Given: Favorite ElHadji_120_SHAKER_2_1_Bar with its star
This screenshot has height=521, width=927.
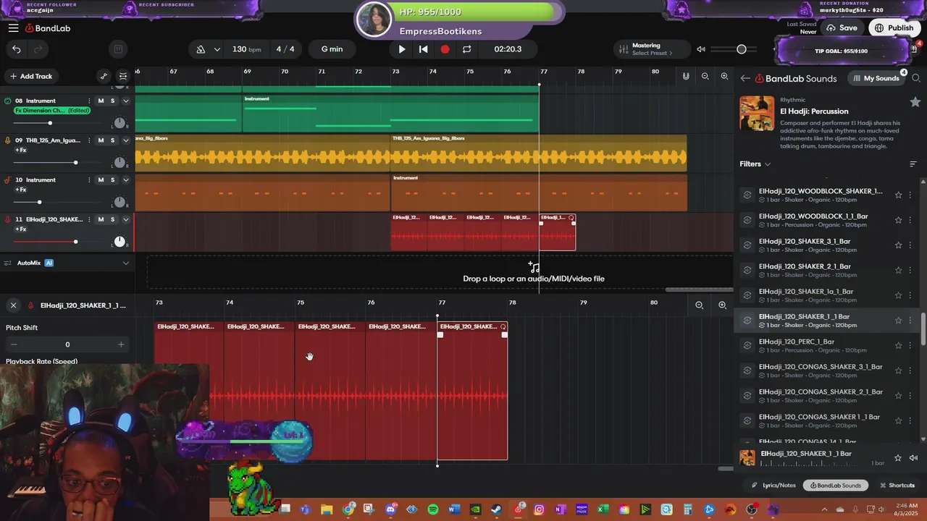Looking at the screenshot, I should coord(898,270).
